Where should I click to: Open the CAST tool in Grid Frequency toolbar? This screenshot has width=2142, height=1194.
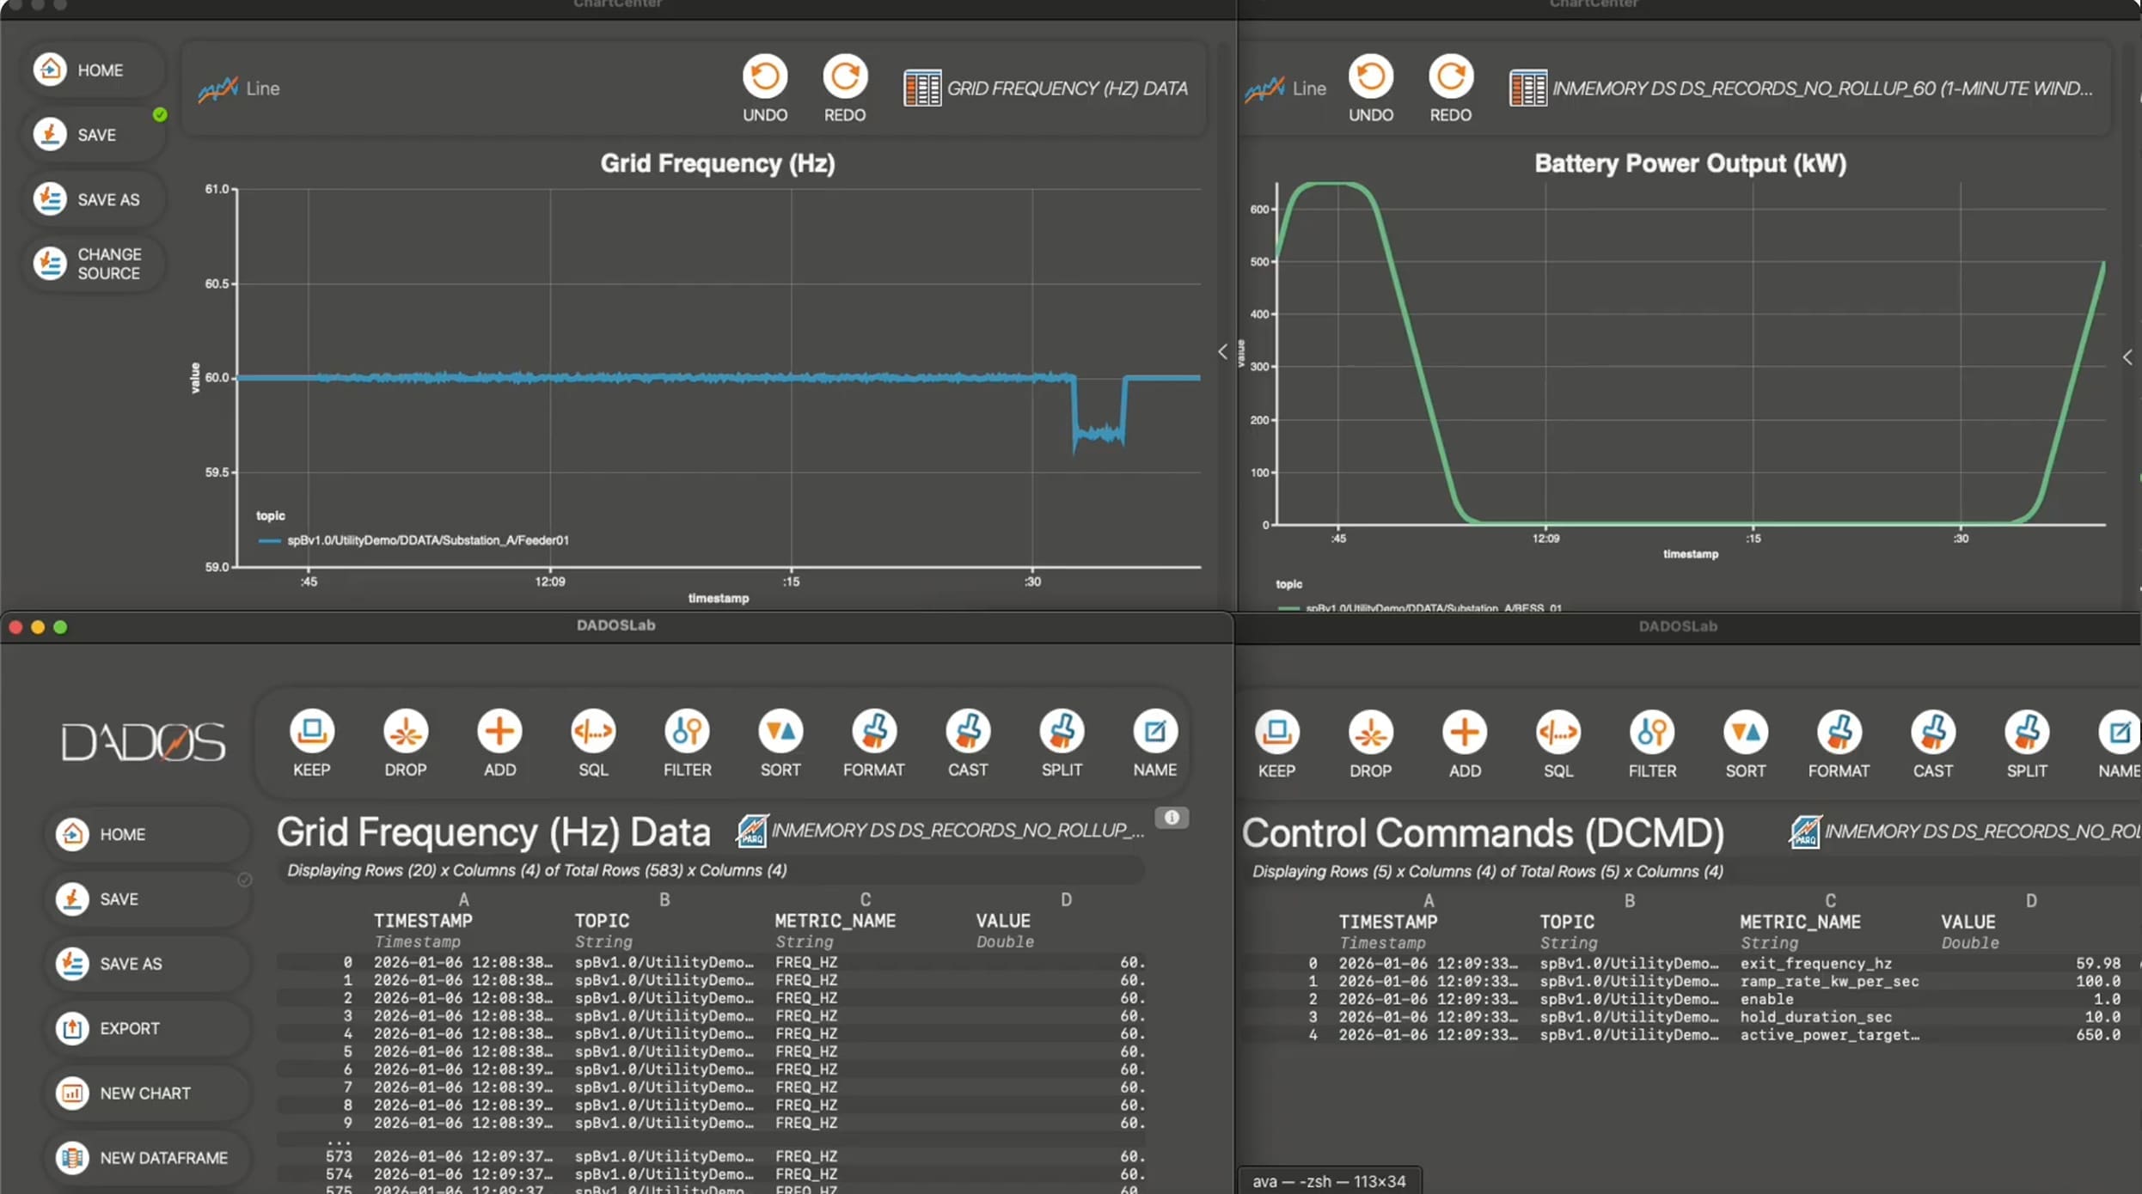coord(967,732)
